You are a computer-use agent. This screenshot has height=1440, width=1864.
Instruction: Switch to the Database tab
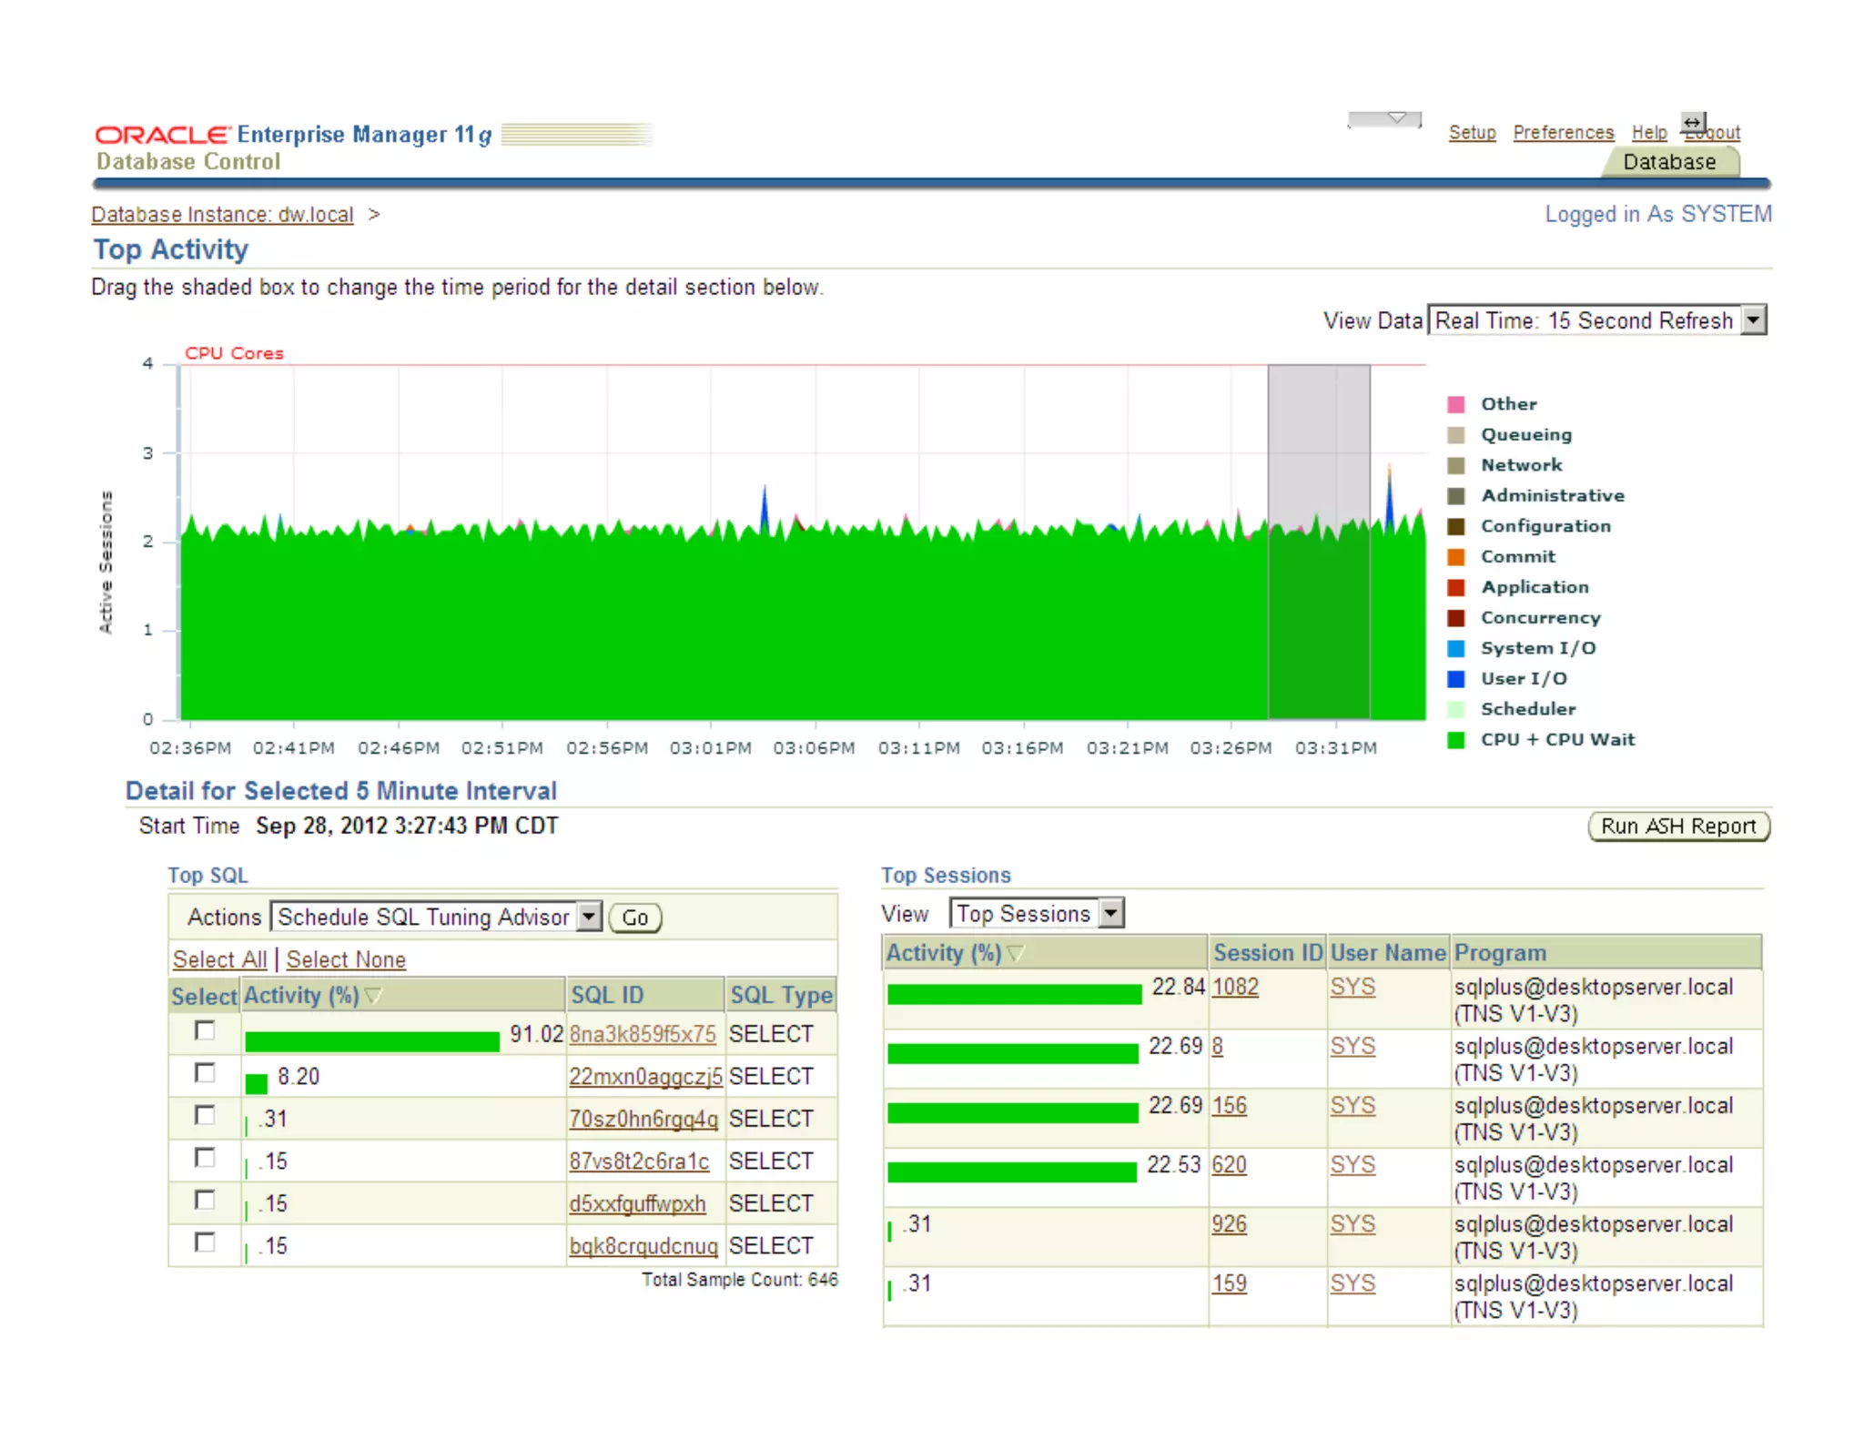(x=1669, y=162)
